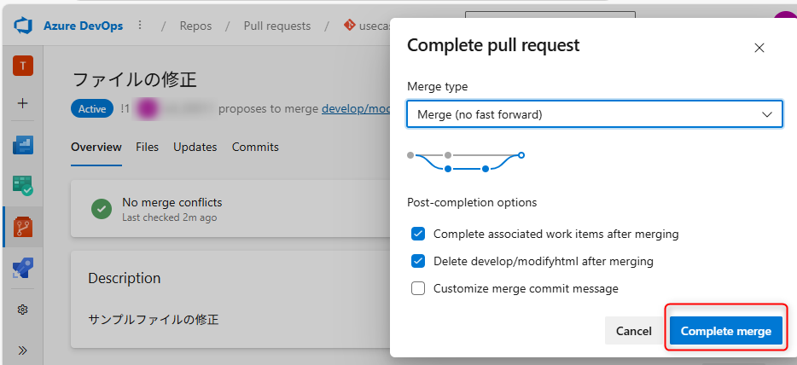Screen dimensions: 797x365
Task: Uncheck Complete associated work items after merging
Action: click(418, 234)
